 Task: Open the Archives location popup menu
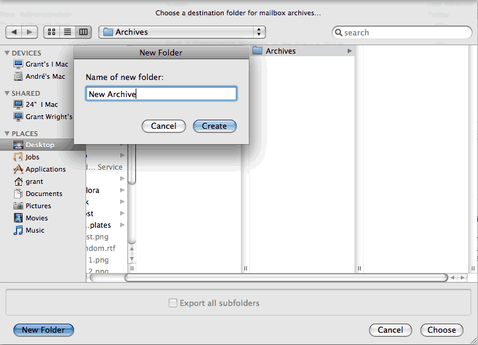[182, 32]
